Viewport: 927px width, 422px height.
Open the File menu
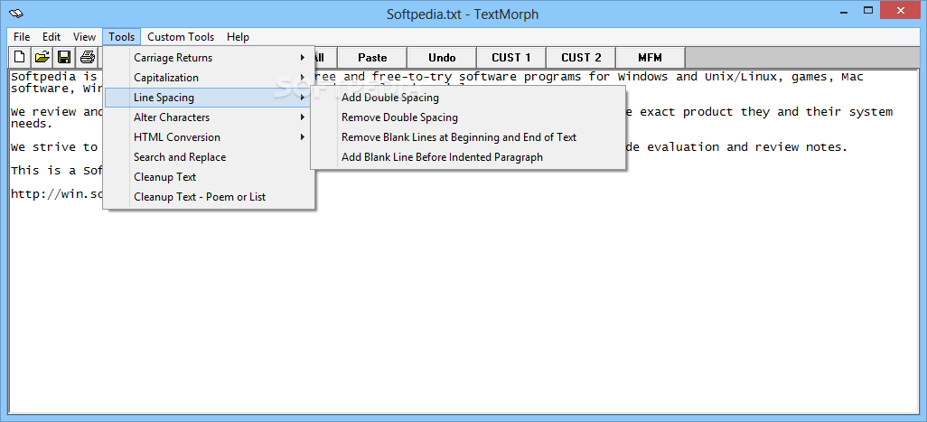(x=22, y=37)
